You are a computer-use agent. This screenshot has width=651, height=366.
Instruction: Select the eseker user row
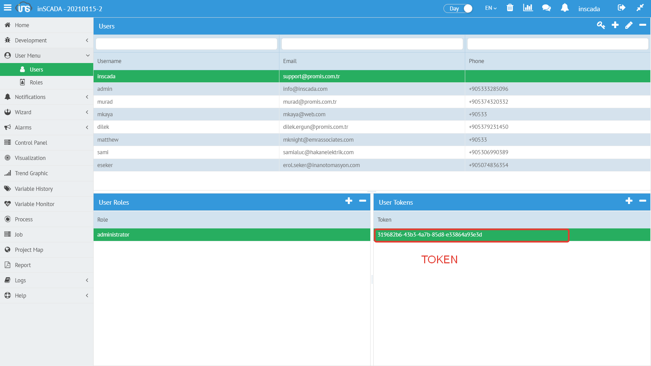point(372,165)
